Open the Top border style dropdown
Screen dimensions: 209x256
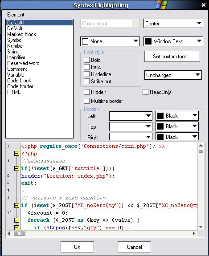pos(131,126)
